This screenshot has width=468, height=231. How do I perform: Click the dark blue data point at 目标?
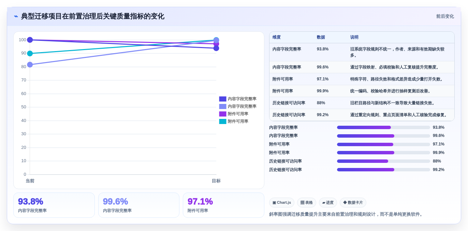tap(216, 48)
